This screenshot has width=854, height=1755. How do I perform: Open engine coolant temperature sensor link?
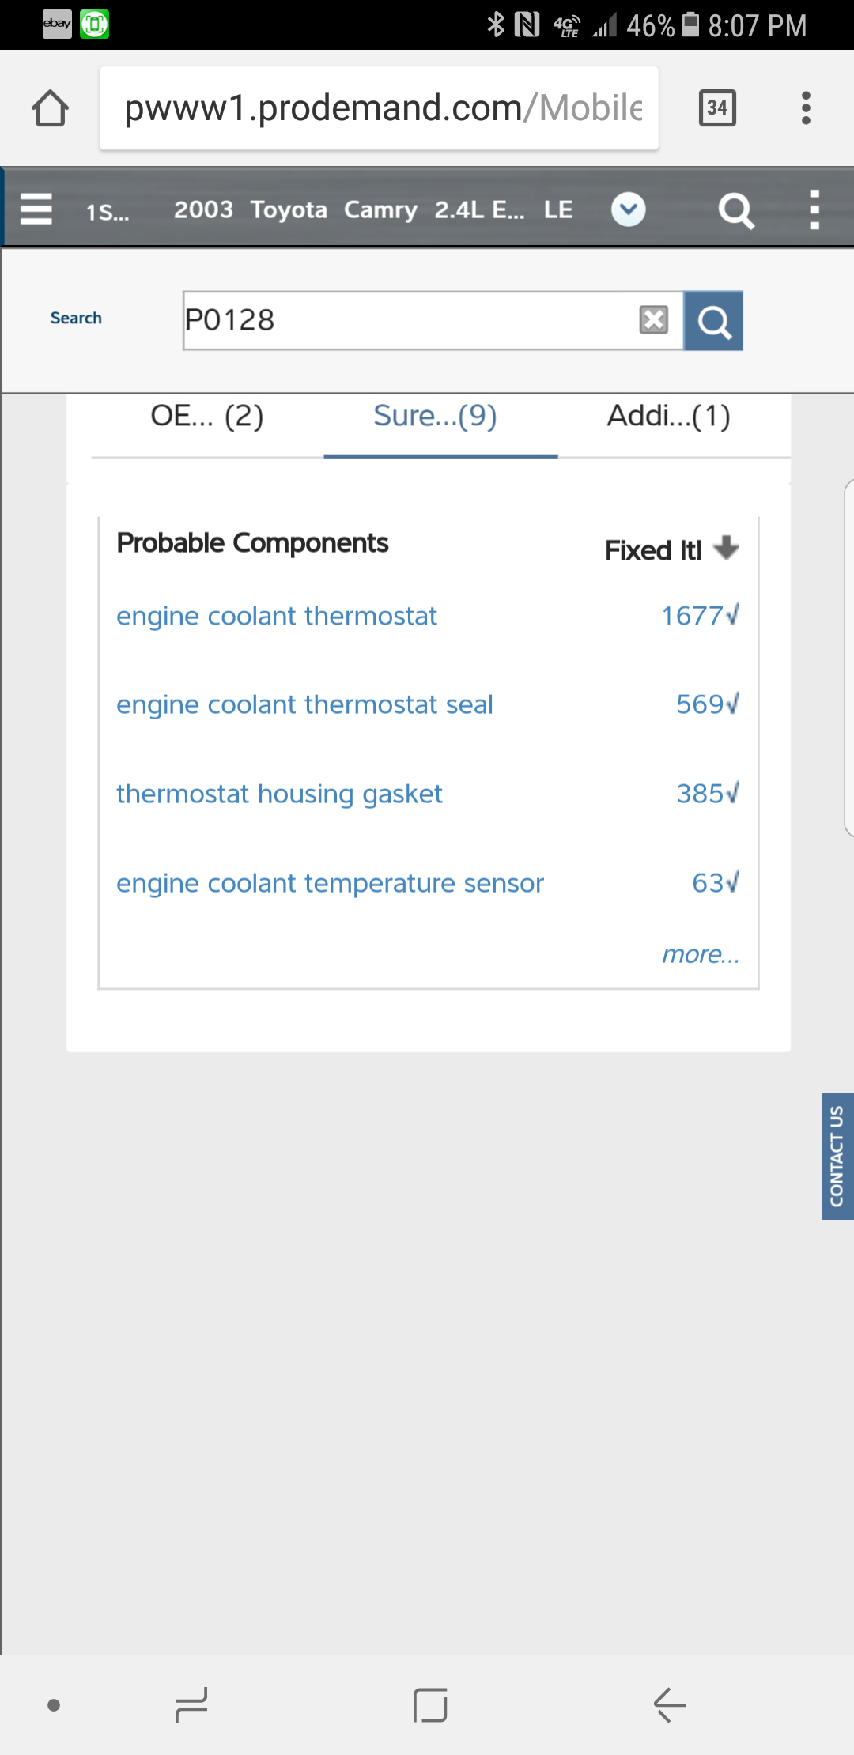[x=330, y=883]
